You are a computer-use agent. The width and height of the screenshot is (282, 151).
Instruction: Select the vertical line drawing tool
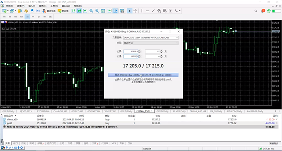(142, 11)
